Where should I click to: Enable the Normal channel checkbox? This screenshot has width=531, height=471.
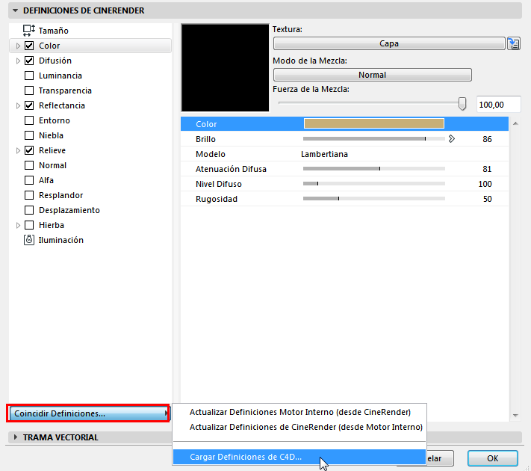[29, 165]
